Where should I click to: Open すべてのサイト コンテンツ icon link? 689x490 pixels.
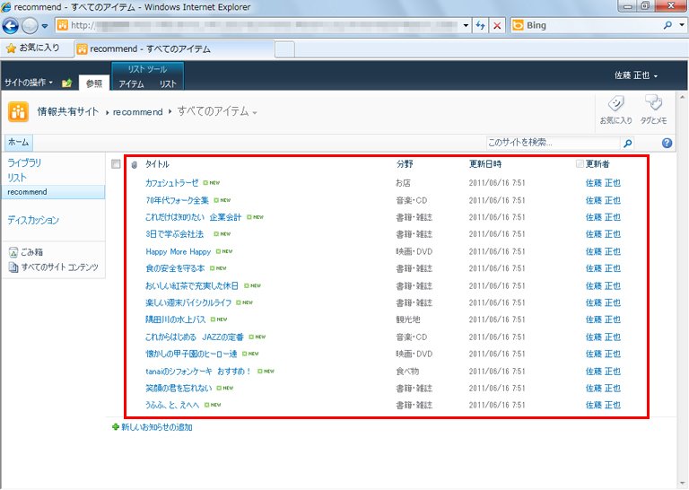coord(54,267)
